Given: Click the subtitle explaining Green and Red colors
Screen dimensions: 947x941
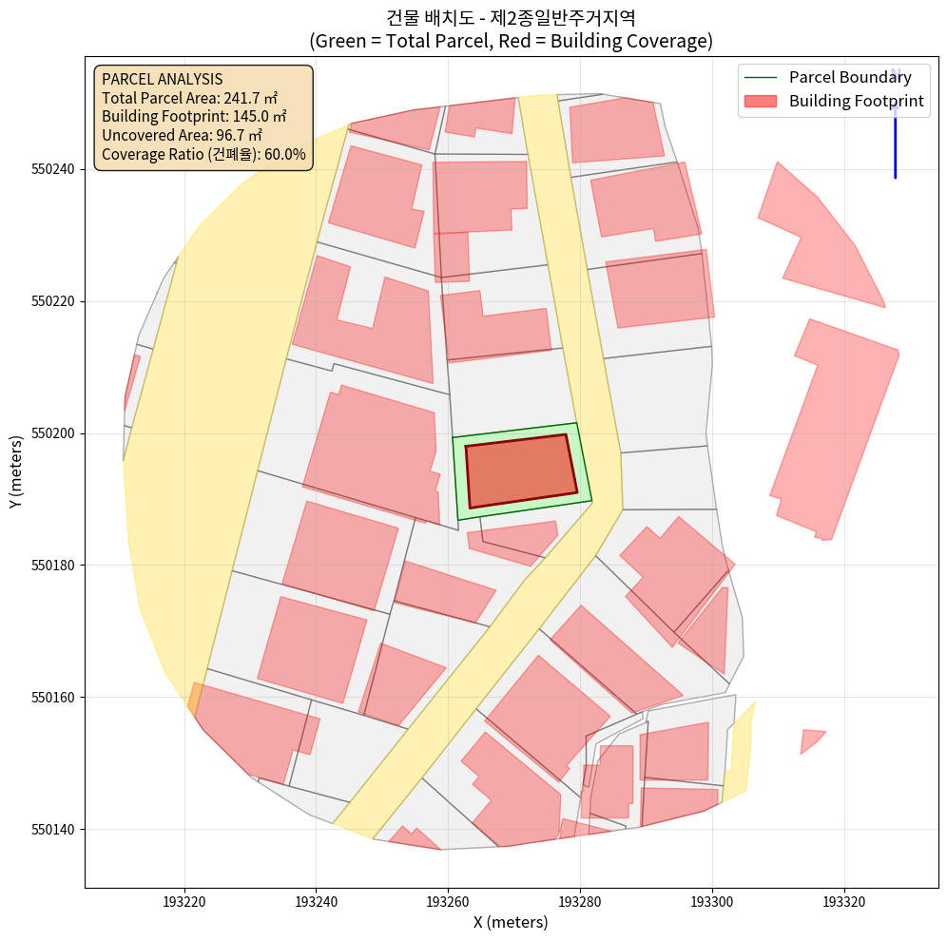Looking at the screenshot, I should (511, 41).
